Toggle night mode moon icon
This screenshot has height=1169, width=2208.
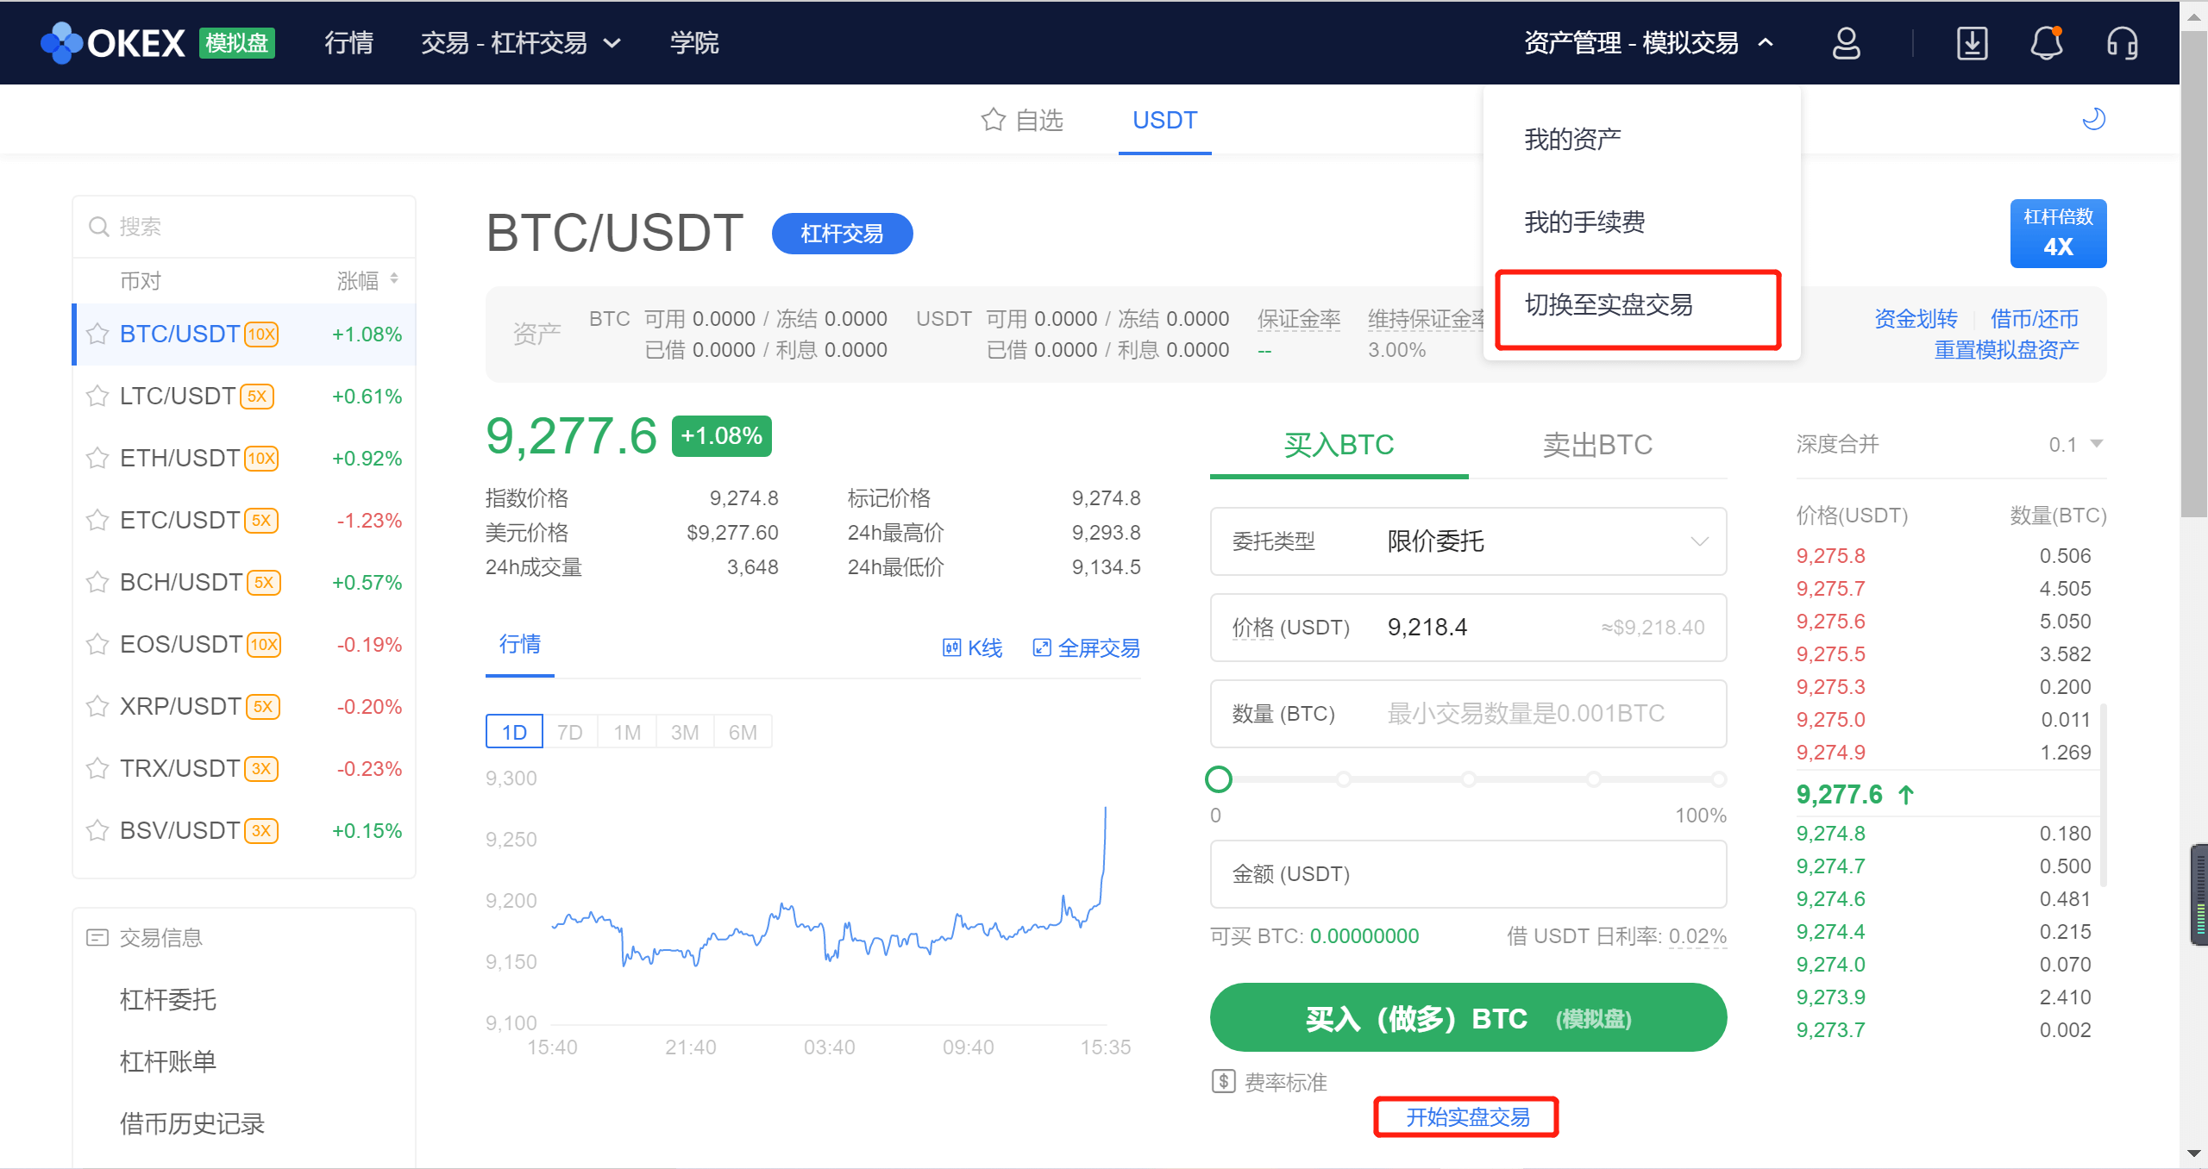(2094, 119)
